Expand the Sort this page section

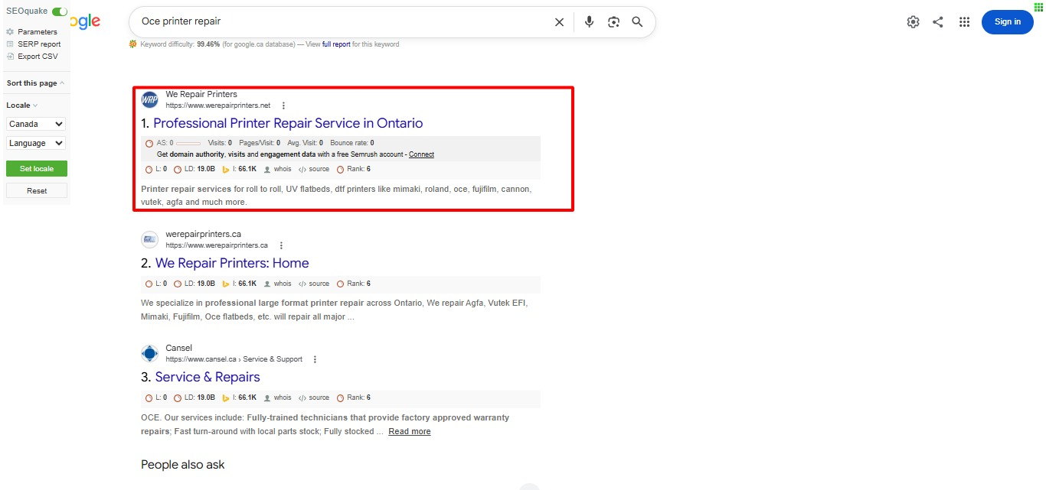click(x=35, y=83)
